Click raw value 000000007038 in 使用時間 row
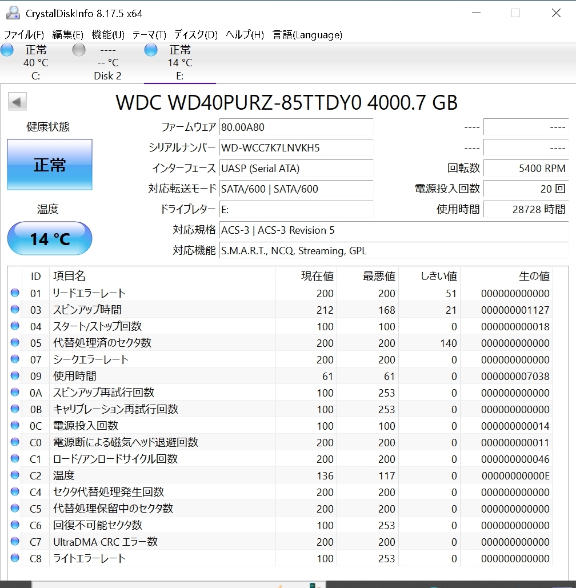Viewport: 576px width, 588px height. pyautogui.click(x=515, y=376)
